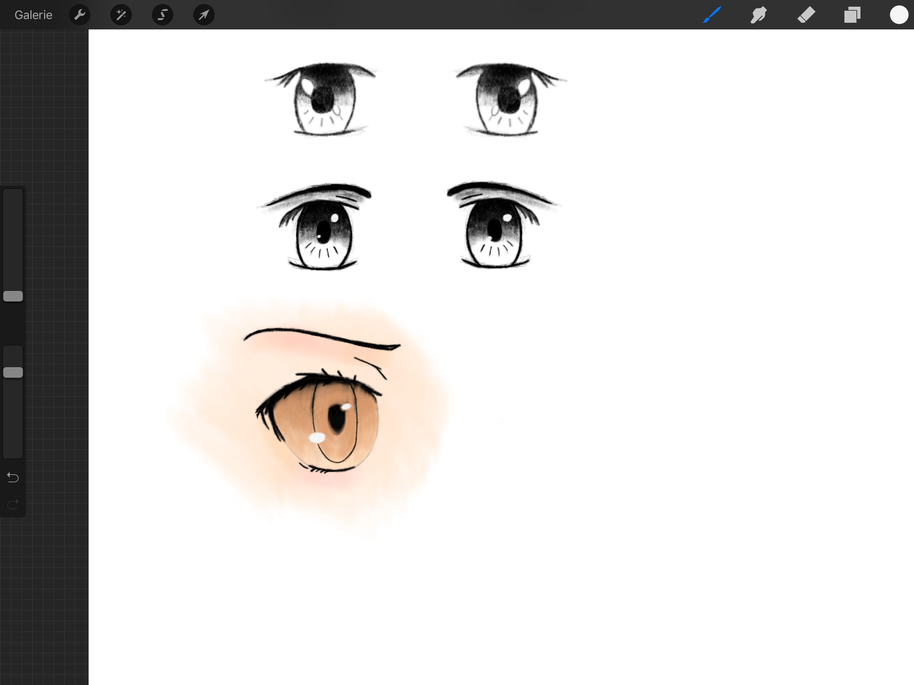914x685 pixels.
Task: Open the Layers panel
Action: [x=852, y=15]
